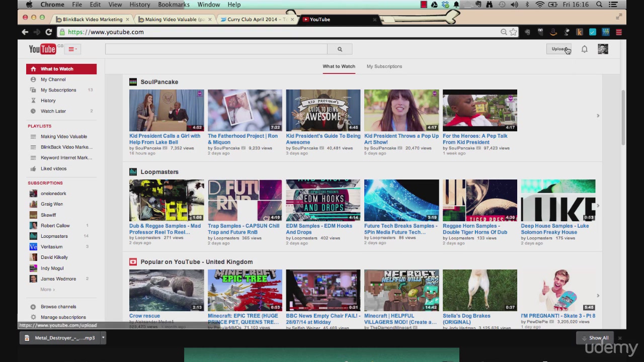Open Robert Callow subscription
The image size is (644, 362).
[x=55, y=226]
